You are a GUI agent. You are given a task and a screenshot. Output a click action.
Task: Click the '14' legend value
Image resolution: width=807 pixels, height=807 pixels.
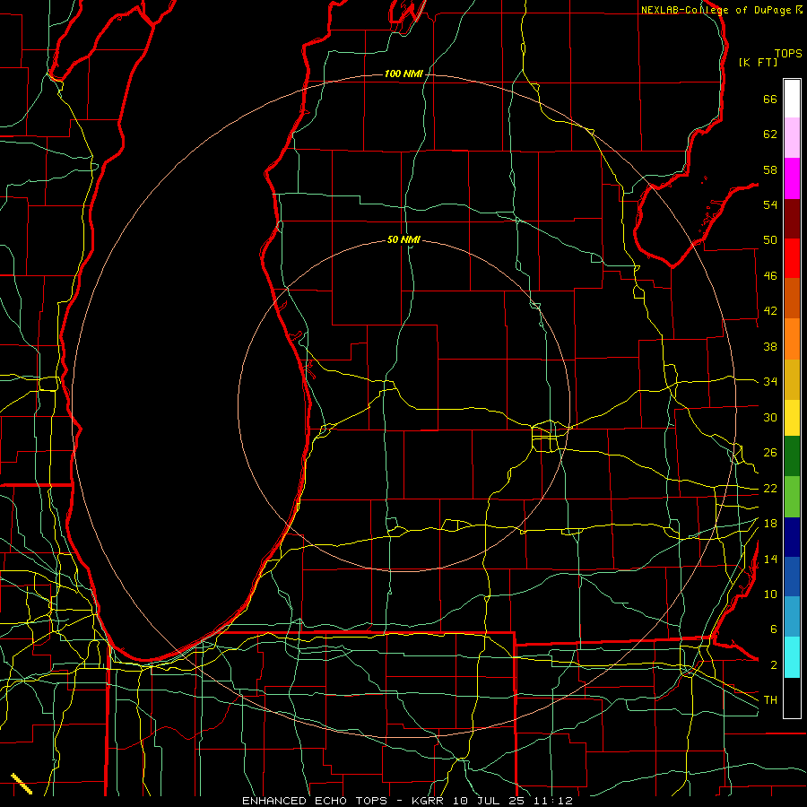pyautogui.click(x=770, y=559)
